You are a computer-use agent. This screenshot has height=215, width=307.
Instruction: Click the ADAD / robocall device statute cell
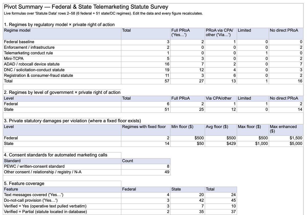62,64
